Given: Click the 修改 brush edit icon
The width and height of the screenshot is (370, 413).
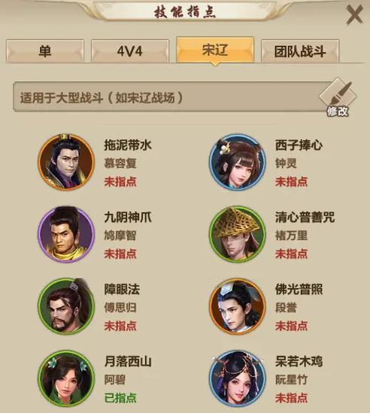Looking at the screenshot, I should 338,98.
